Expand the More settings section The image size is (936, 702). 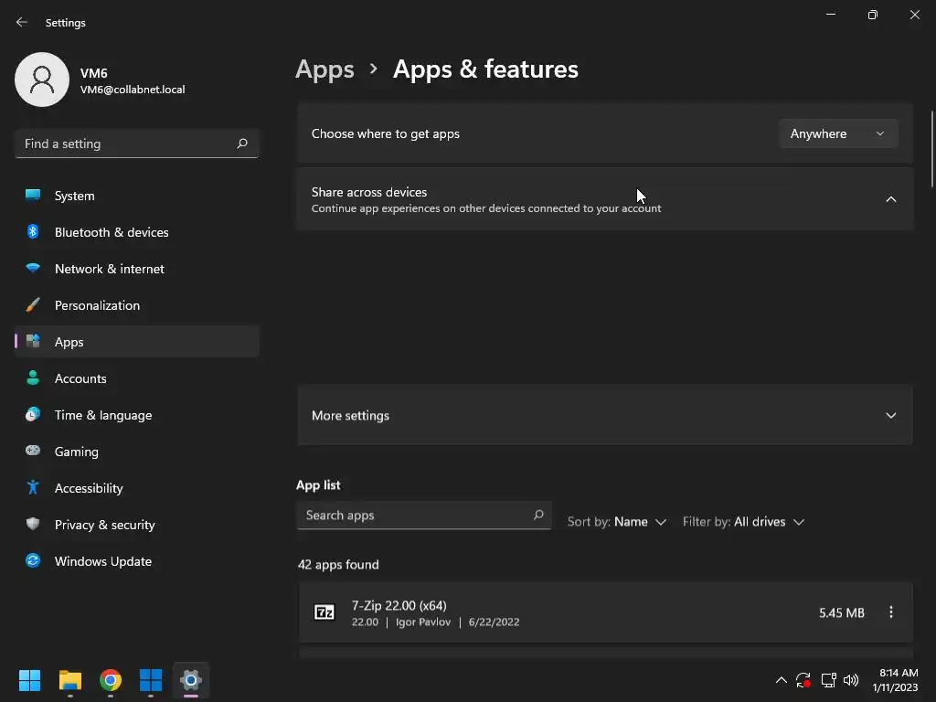pyautogui.click(x=890, y=415)
